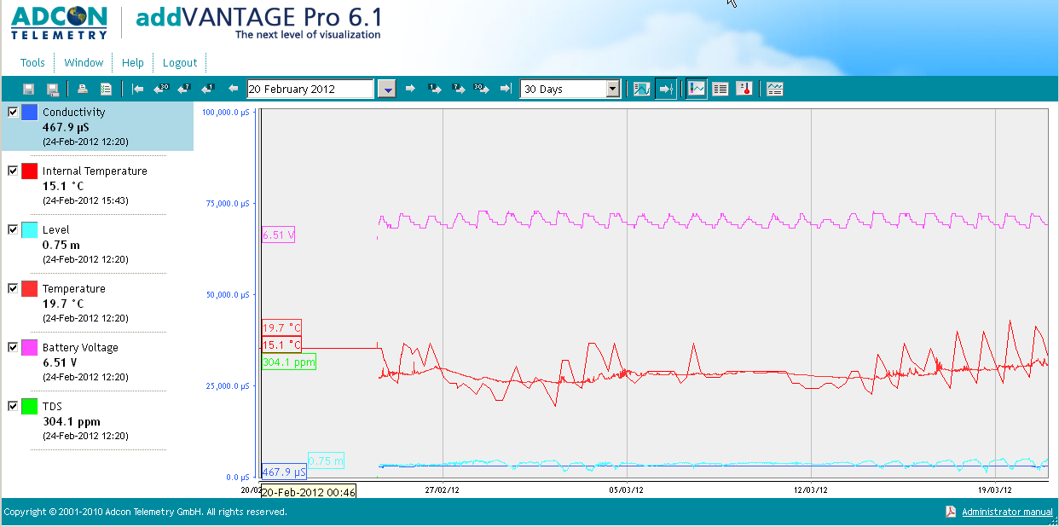Screen dimensions: 1059x527
Task: Click the 05/03/12 date axis label
Action: pos(626,490)
